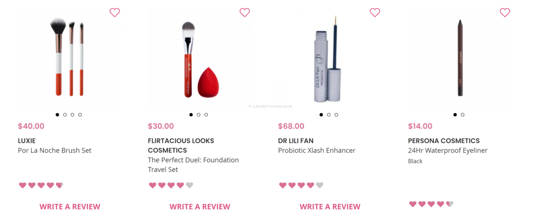Viewport: 541px width, 213px height.
Task: Click the red sponge and brush product image
Action: point(200,59)
